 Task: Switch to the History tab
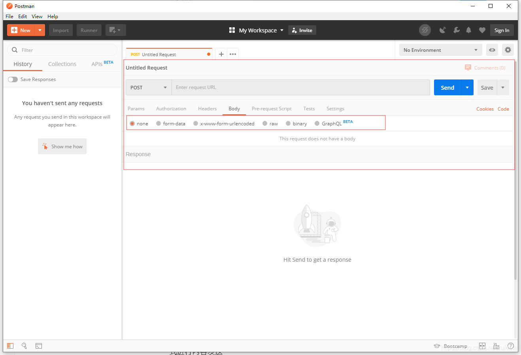(x=23, y=64)
